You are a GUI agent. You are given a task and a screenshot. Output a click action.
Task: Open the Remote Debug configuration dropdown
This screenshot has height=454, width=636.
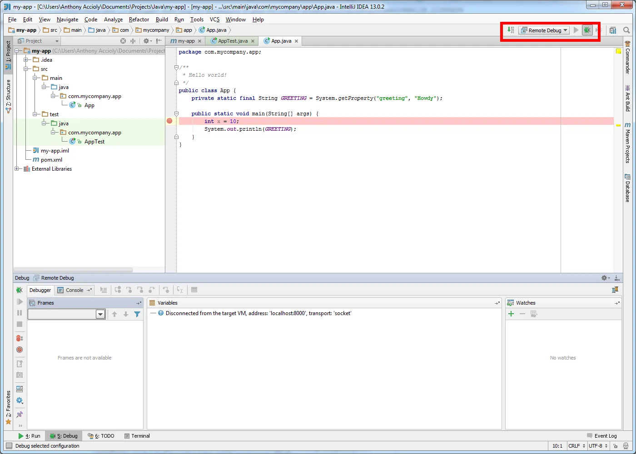pyautogui.click(x=545, y=30)
